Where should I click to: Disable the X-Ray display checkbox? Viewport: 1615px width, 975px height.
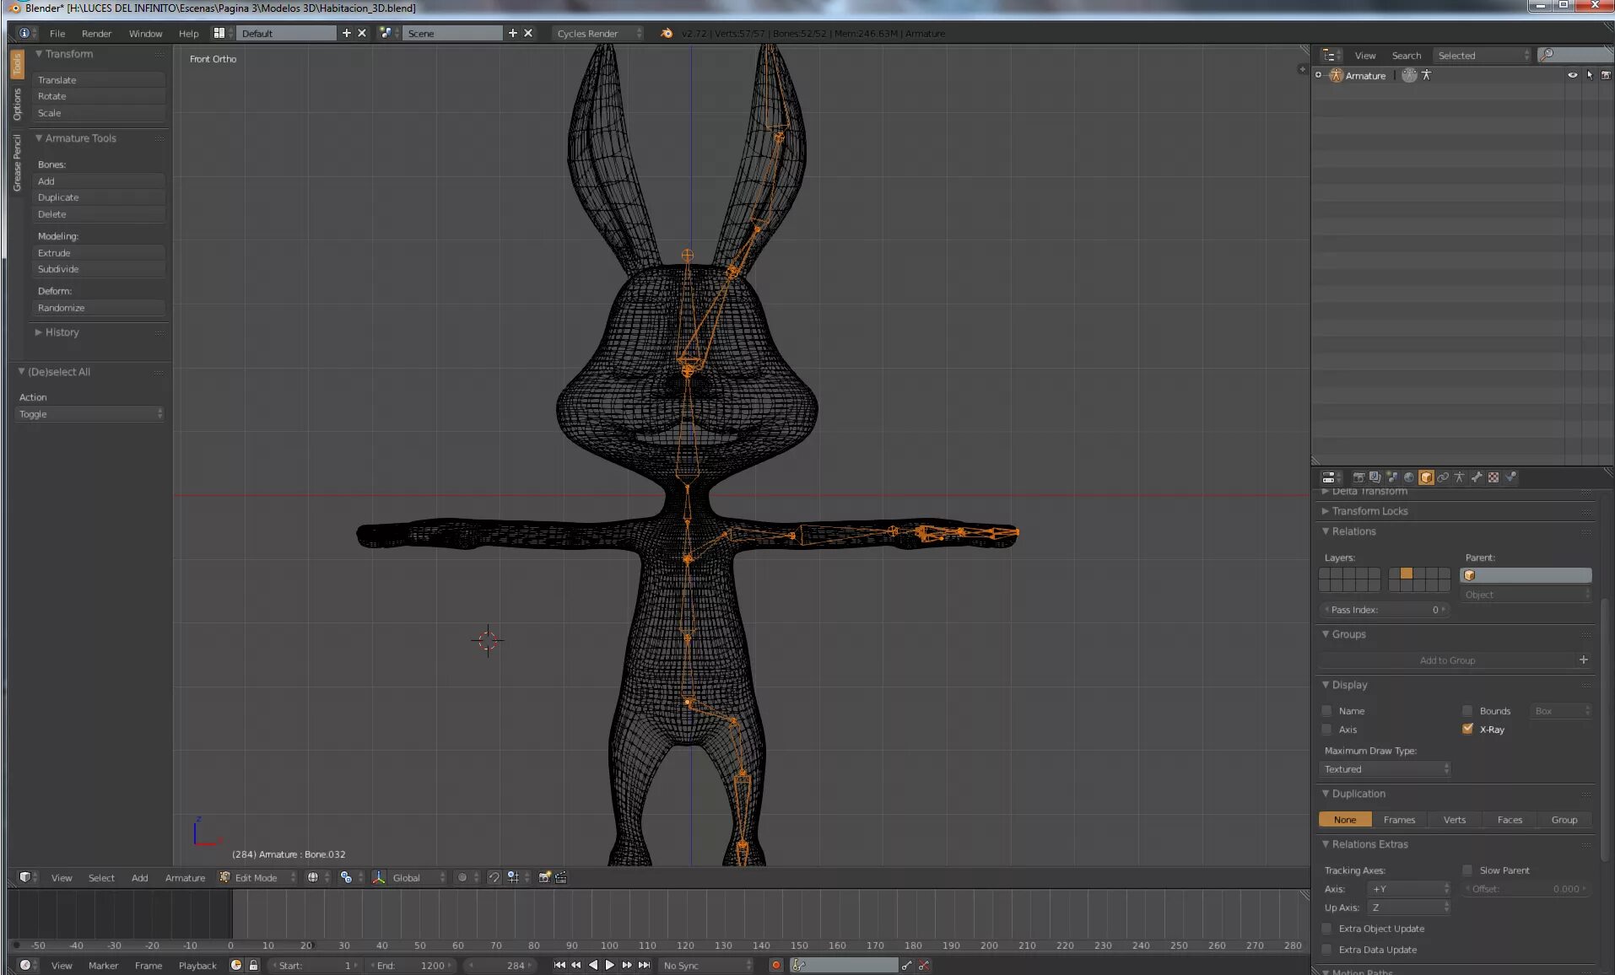coord(1467,729)
